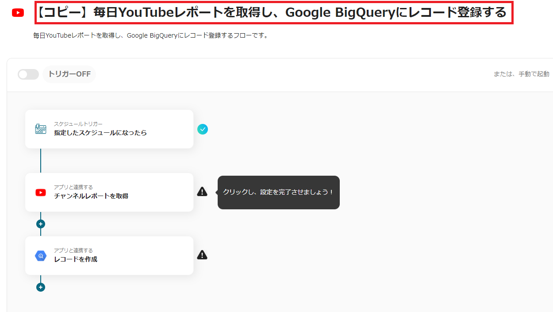This screenshot has height=312, width=553.
Task: Click the teal completed checkmark beside schedule trigger
Action: [x=202, y=129]
